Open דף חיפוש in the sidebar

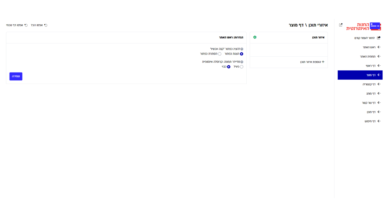click(373, 121)
